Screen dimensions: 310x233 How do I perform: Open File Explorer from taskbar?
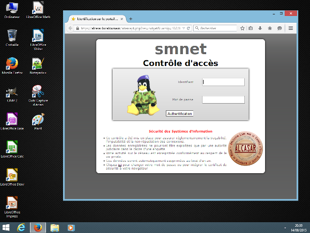coord(55,228)
